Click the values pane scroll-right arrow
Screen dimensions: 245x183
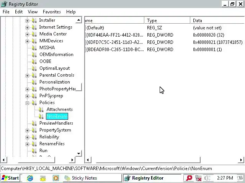click(241, 160)
